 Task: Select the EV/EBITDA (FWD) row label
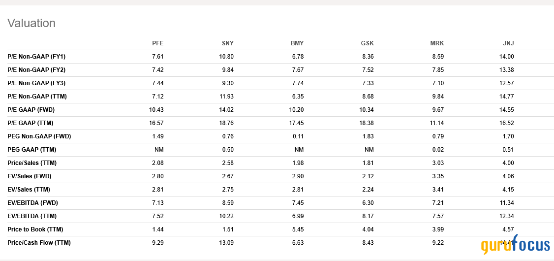(32, 203)
